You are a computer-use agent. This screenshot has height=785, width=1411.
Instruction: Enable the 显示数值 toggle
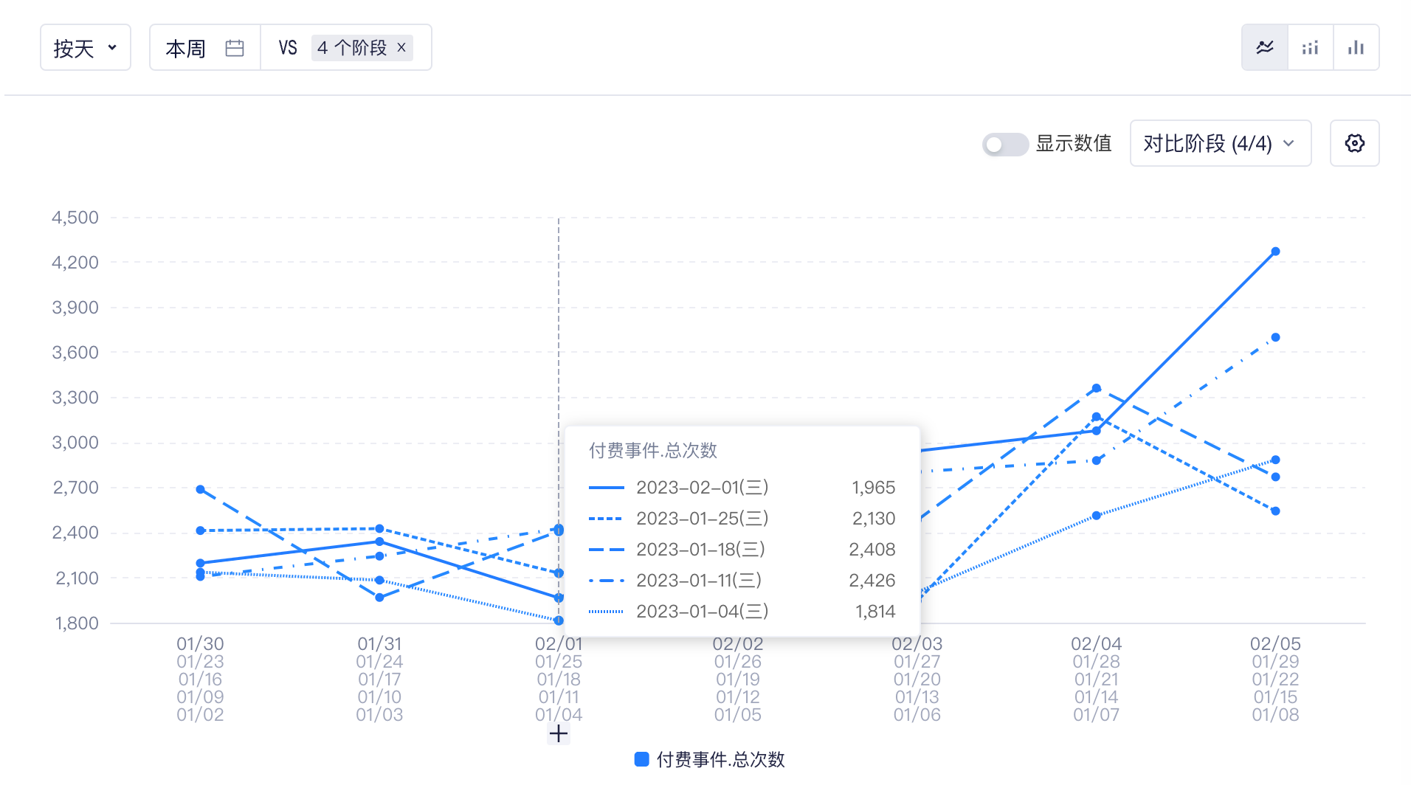coord(1005,144)
